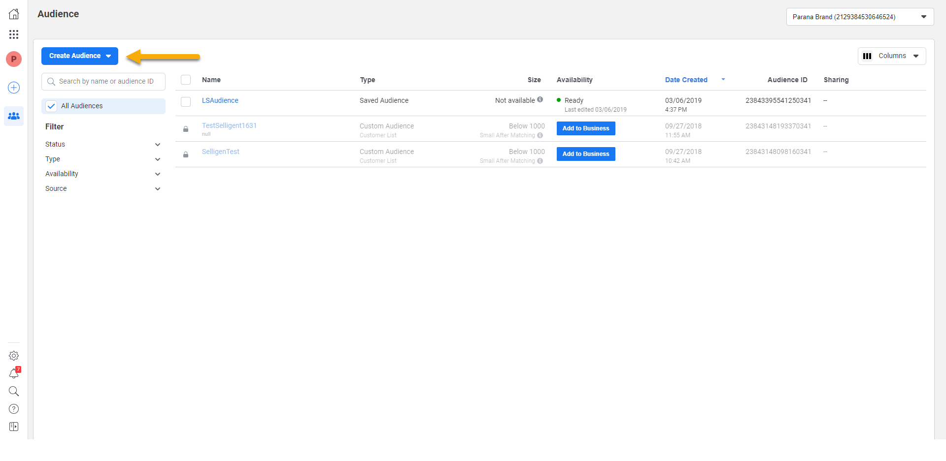The width and height of the screenshot is (946, 461).
Task: Click the search by name field
Action: (x=106, y=82)
